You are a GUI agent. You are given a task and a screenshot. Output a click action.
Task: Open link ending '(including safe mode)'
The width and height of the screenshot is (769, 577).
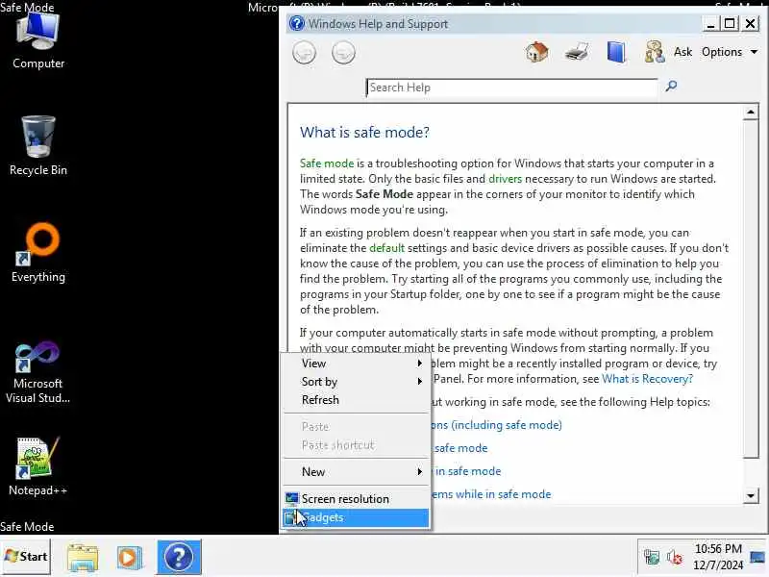coord(496,425)
